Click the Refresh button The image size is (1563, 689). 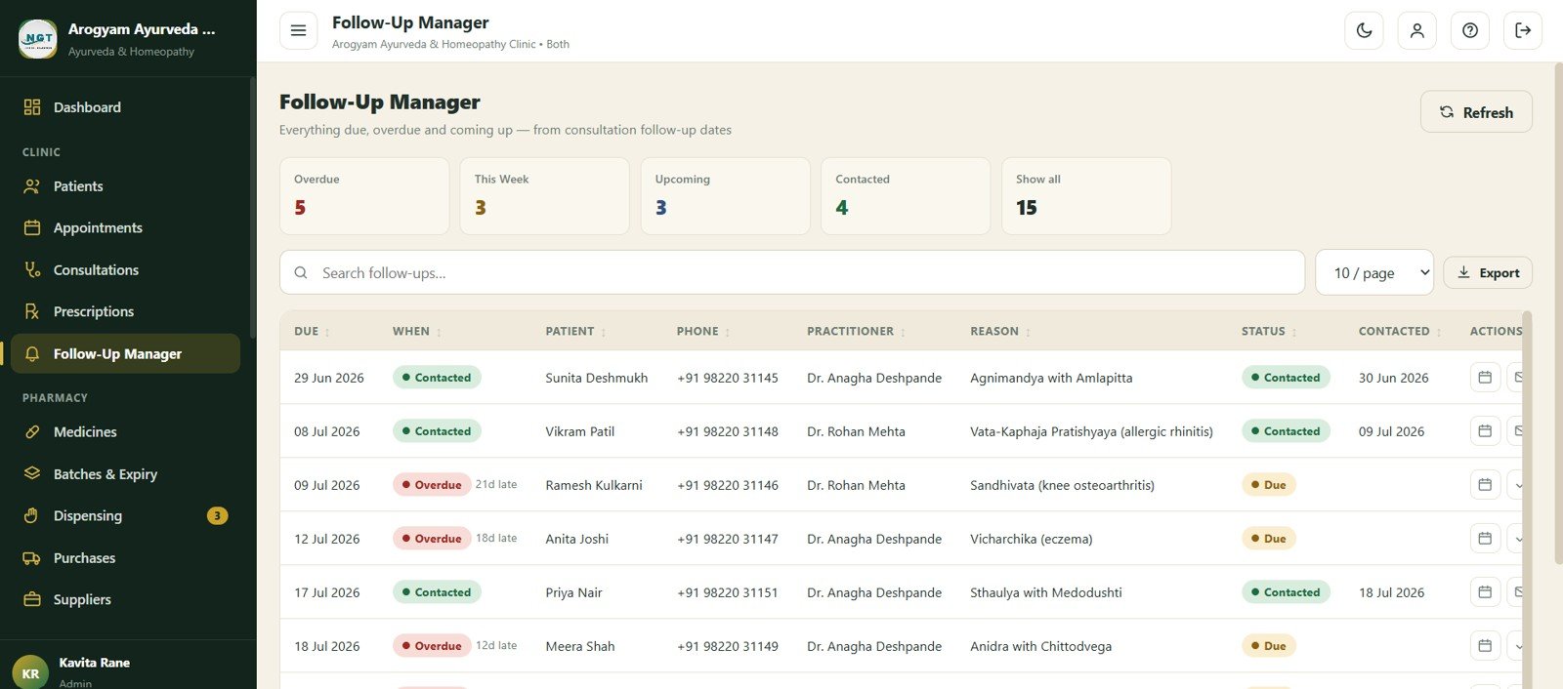click(x=1475, y=112)
